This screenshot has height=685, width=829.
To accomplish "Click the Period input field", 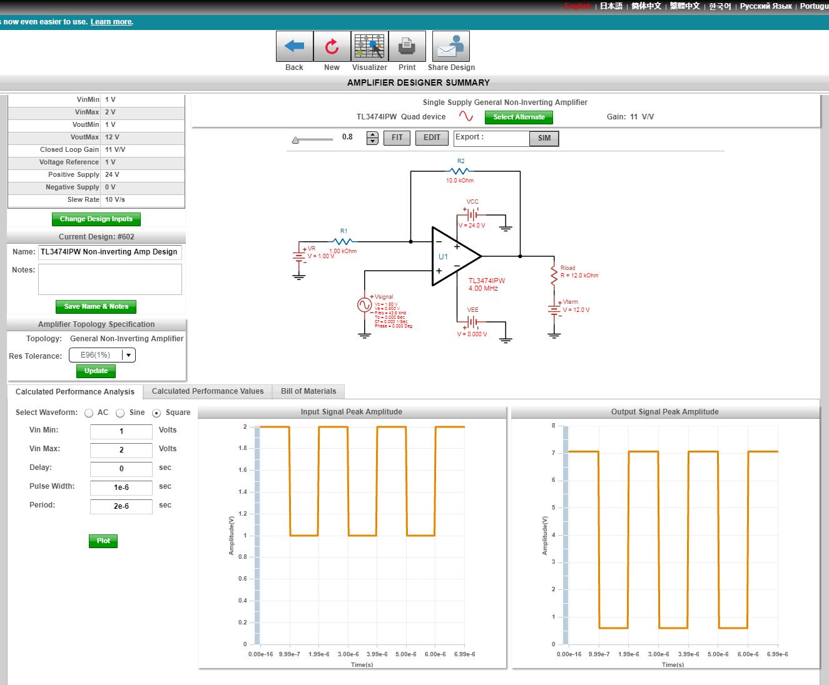I will pos(121,507).
